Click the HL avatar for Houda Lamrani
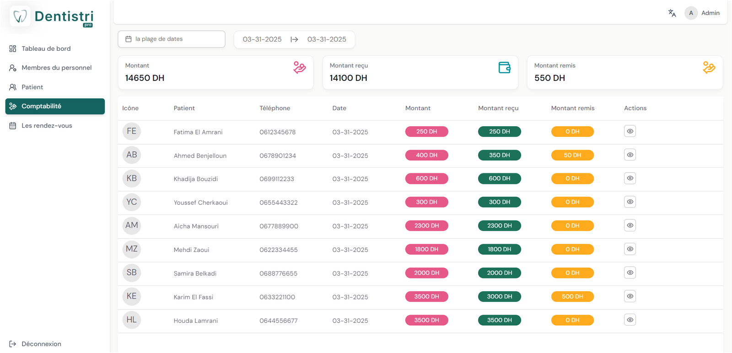 [x=132, y=320]
